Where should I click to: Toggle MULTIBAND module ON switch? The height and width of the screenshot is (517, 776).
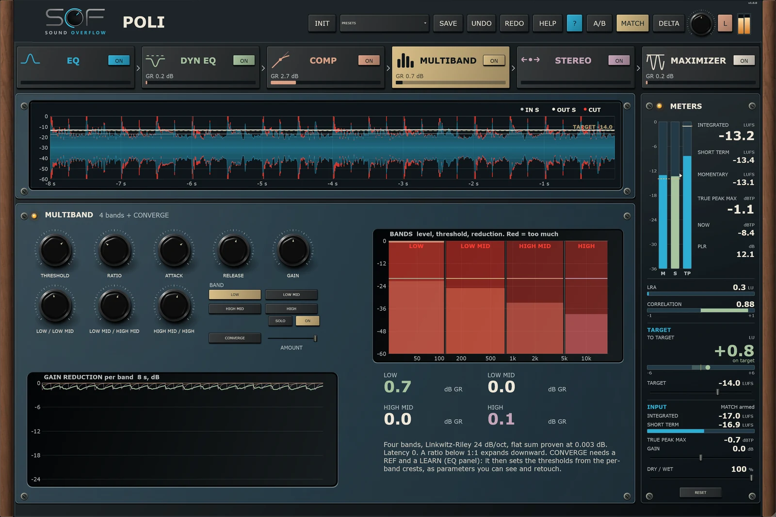494,61
